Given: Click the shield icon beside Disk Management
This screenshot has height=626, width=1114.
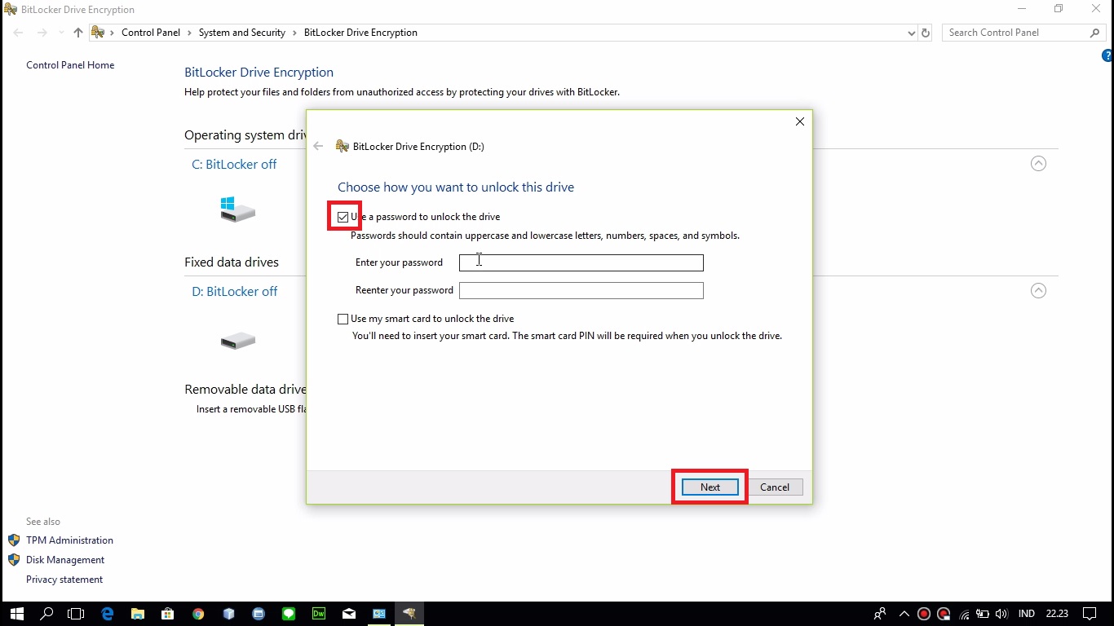Looking at the screenshot, I should coord(14,560).
